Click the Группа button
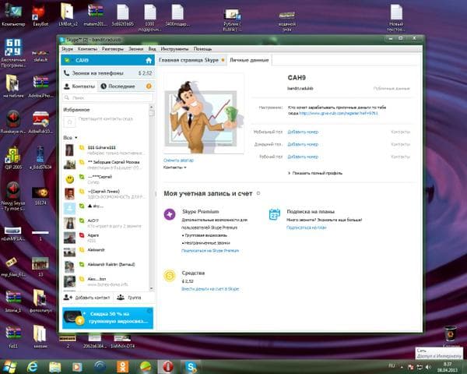This screenshot has height=374, width=467. click(129, 298)
